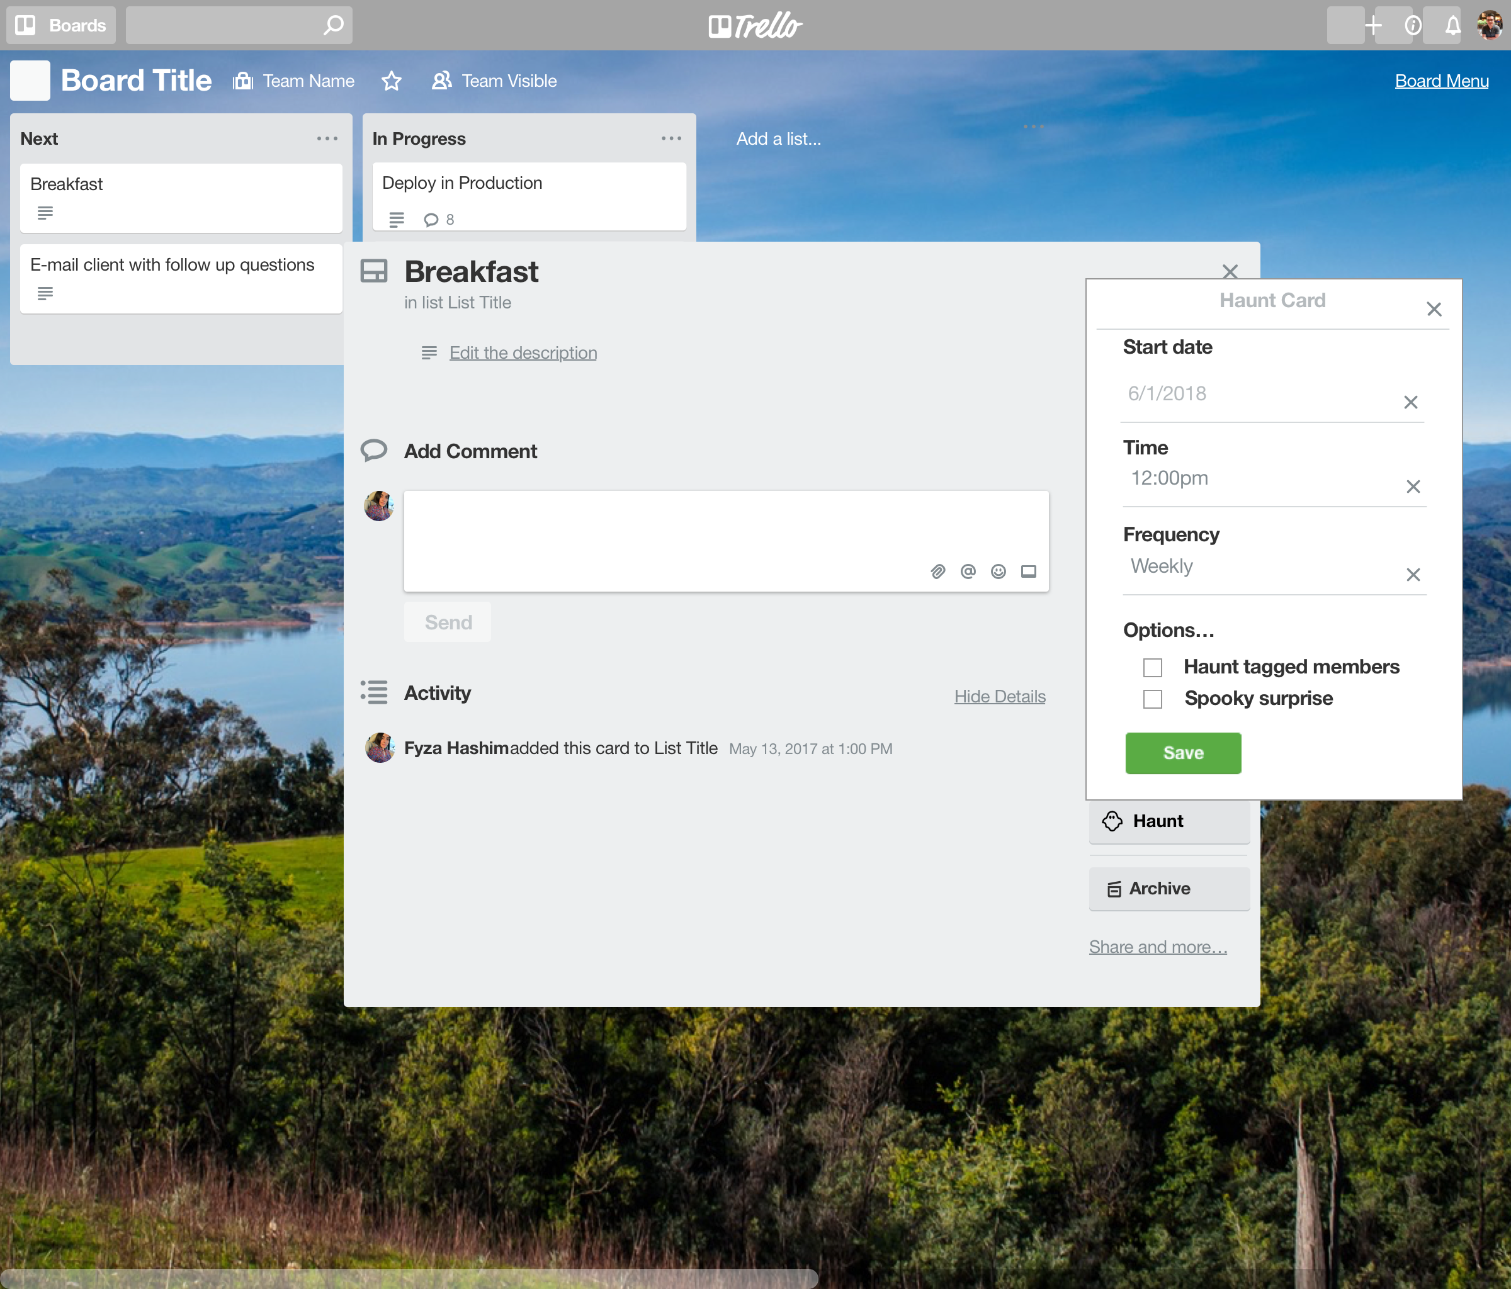Screen dimensions: 1511x1289
Task: Open the Frequency dropdown showing Weekly
Action: pyautogui.click(x=1274, y=569)
